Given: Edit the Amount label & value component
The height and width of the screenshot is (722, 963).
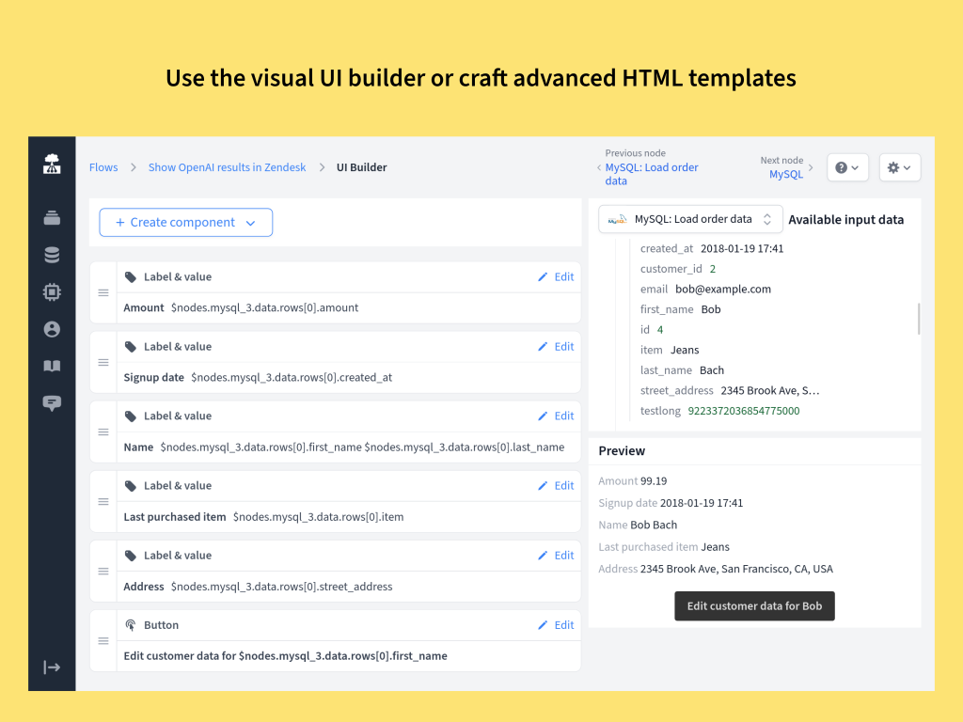Looking at the screenshot, I should 556,277.
